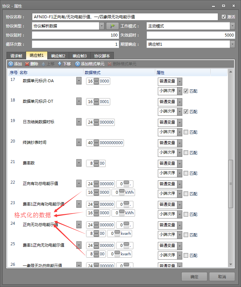The height and width of the screenshot is (287, 241).
Task: Click the red 删除 delete icon
Action: [27, 64]
